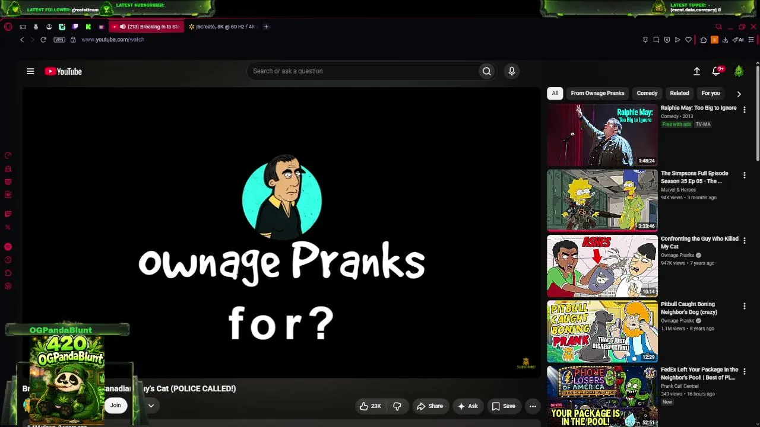Open the pinned Twitch tab
Image resolution: width=760 pixels, height=427 pixels.
click(x=75, y=27)
